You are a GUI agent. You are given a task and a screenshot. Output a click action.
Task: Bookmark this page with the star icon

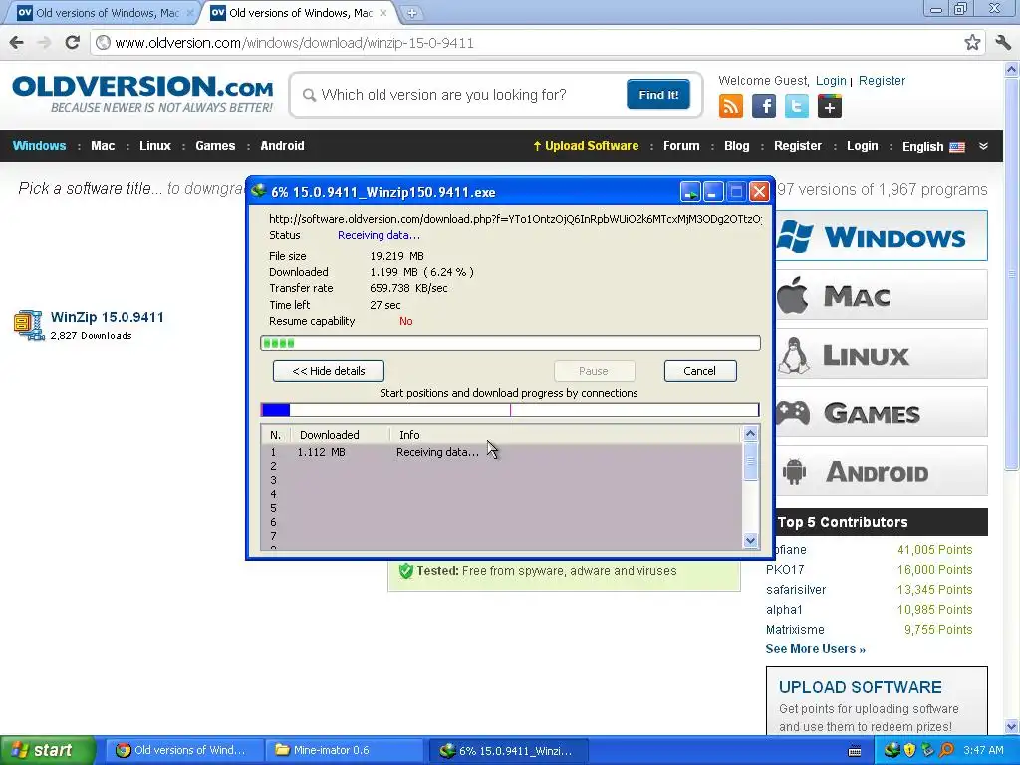point(972,43)
